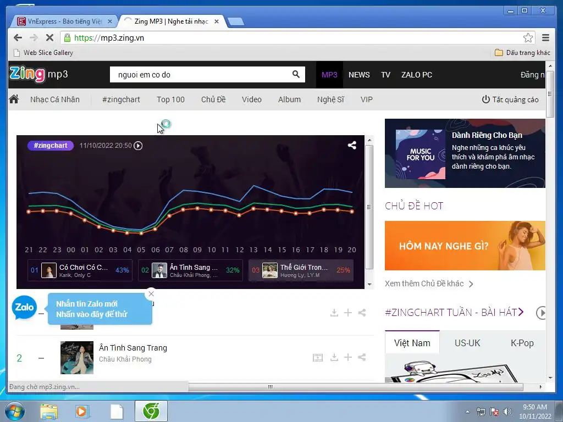This screenshot has width=563, height=422.
Task: Bookmark this page with the star icon
Action: pyautogui.click(x=528, y=38)
